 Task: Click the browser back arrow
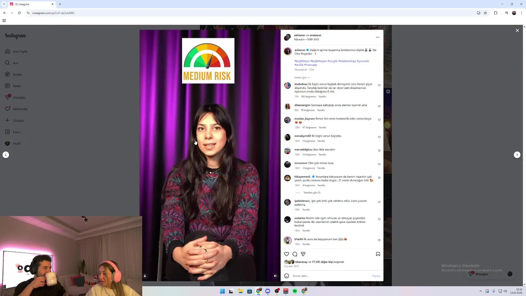coord(5,13)
